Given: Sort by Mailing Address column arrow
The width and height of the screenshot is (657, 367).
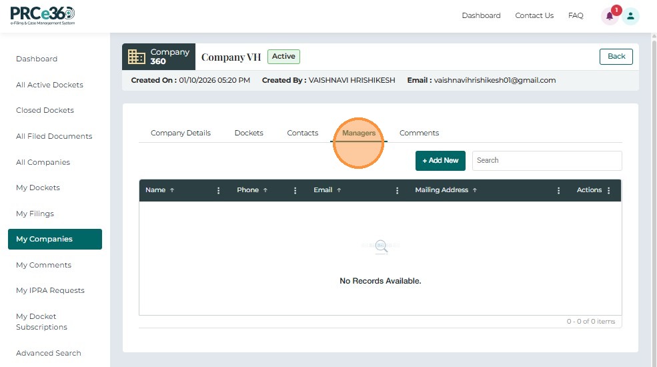Looking at the screenshot, I should pyautogui.click(x=475, y=190).
